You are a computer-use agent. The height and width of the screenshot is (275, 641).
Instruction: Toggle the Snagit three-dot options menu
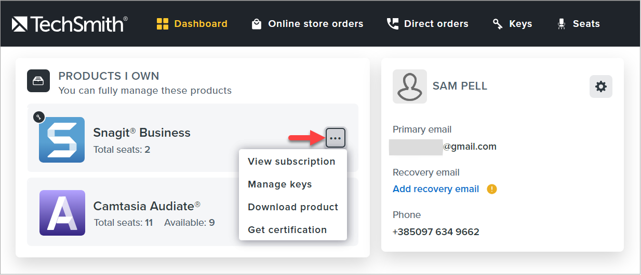336,138
